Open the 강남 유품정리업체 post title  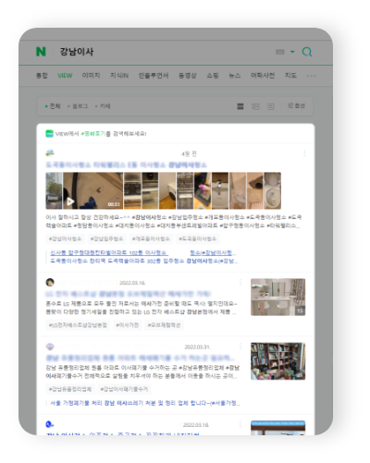tap(141, 358)
